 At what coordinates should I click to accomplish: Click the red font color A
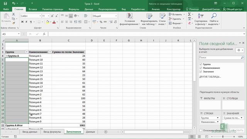(54, 22)
